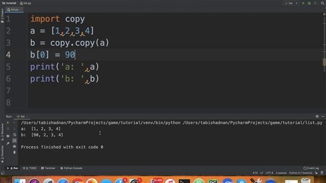Start debugging with the green bug icon

pos(309,3)
